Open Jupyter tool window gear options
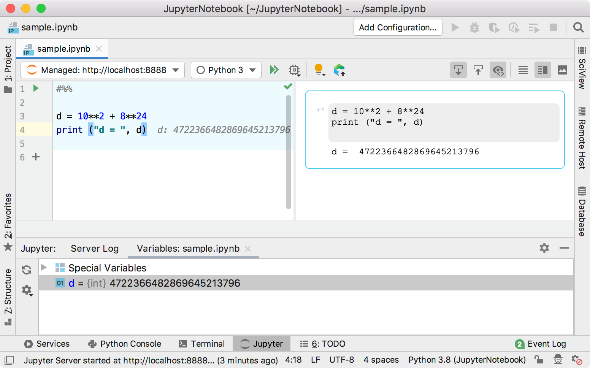 click(x=544, y=248)
